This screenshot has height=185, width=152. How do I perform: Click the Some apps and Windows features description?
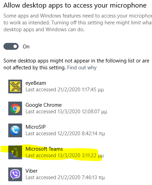click(78, 23)
